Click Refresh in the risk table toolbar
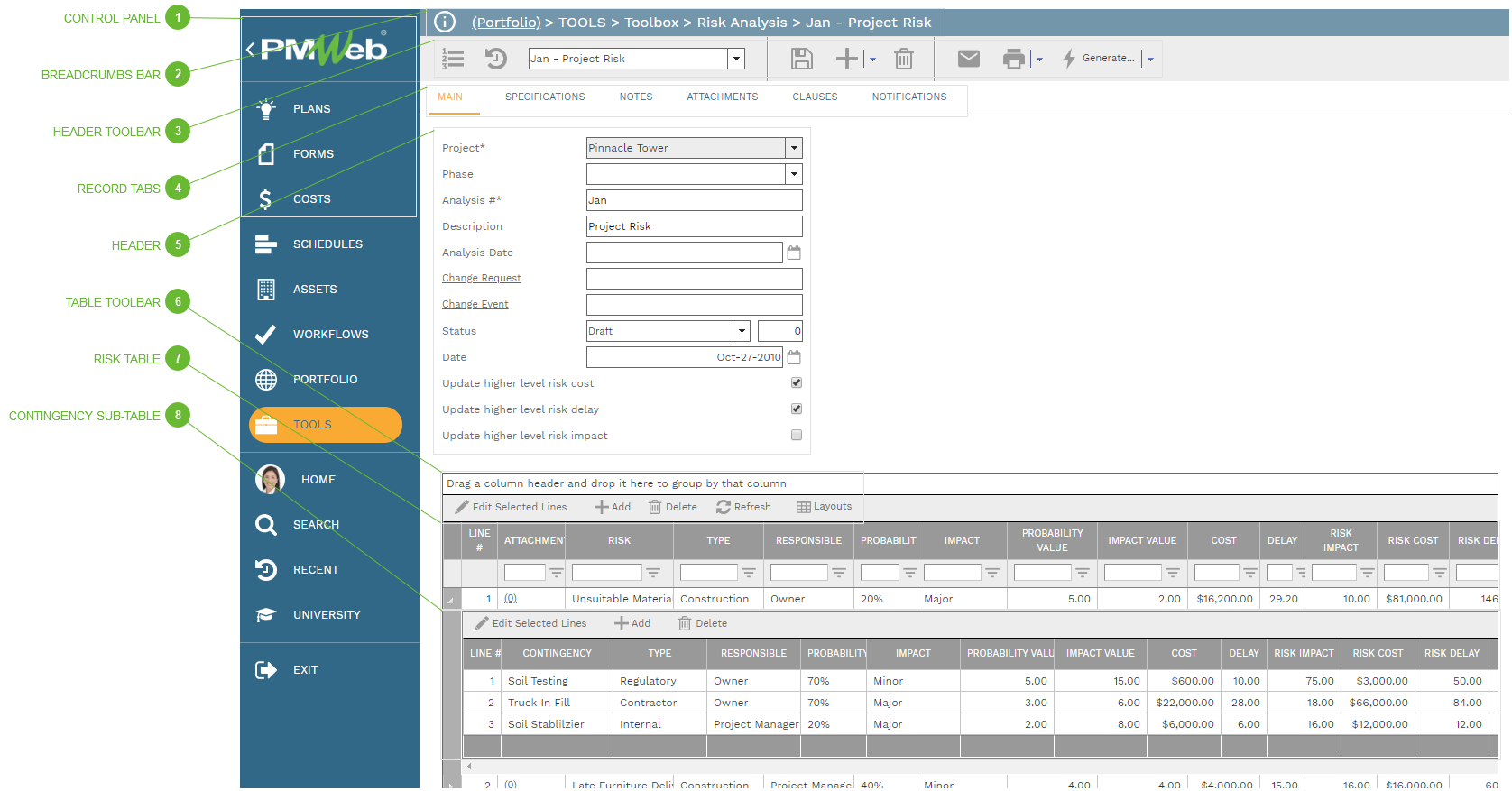This screenshot has width=1512, height=791. [743, 507]
